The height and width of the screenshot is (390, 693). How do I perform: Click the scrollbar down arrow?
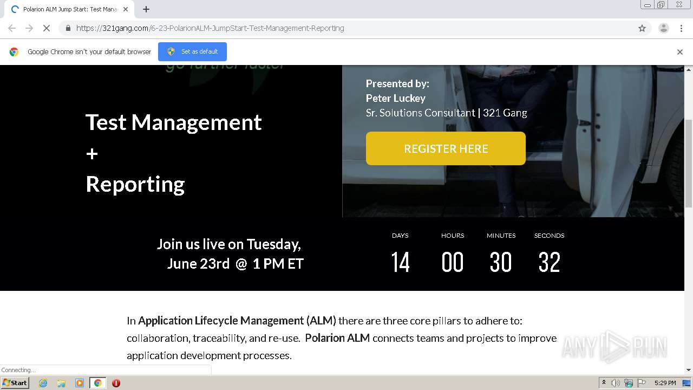(689, 370)
